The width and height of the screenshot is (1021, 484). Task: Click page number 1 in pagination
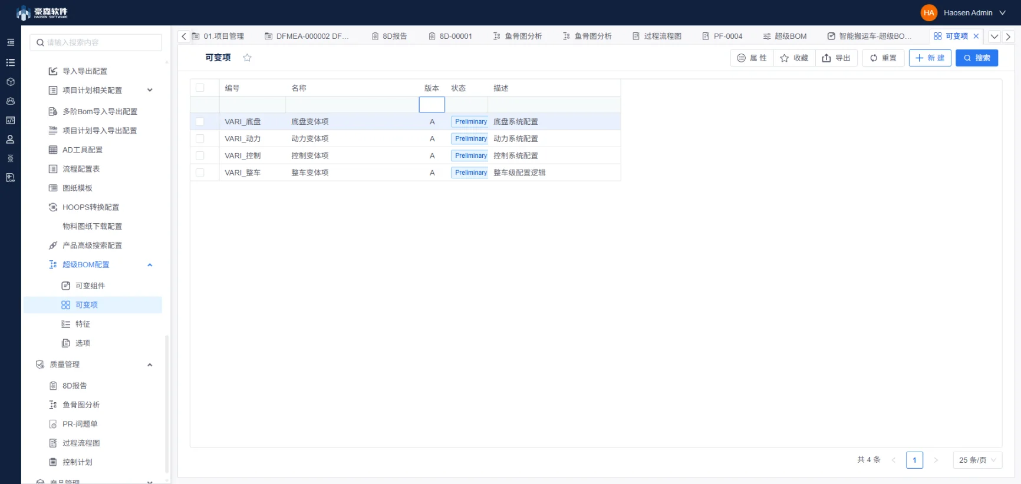click(914, 460)
